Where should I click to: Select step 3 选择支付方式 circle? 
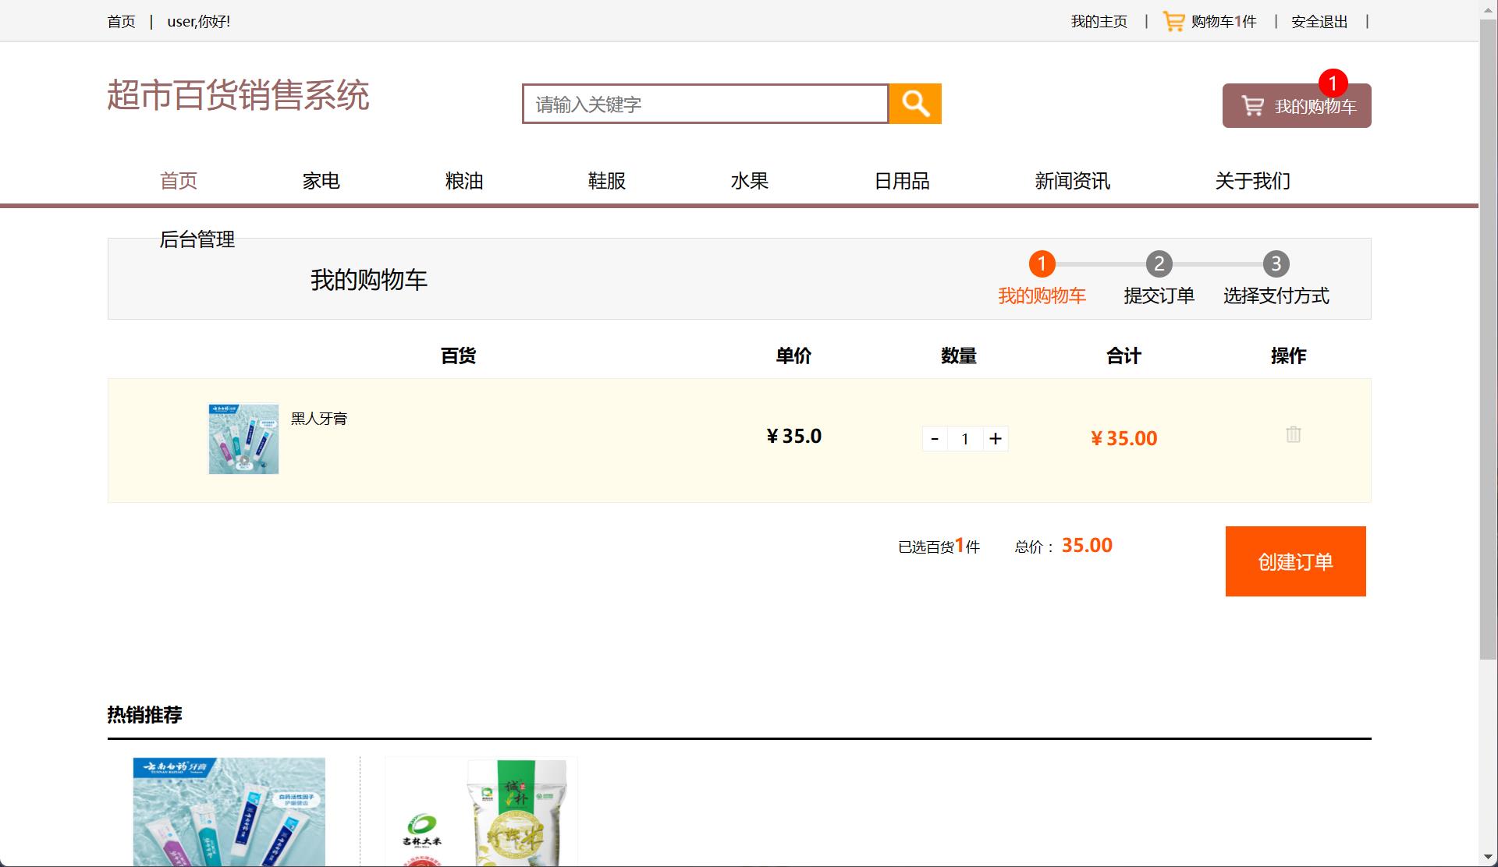click(1276, 264)
